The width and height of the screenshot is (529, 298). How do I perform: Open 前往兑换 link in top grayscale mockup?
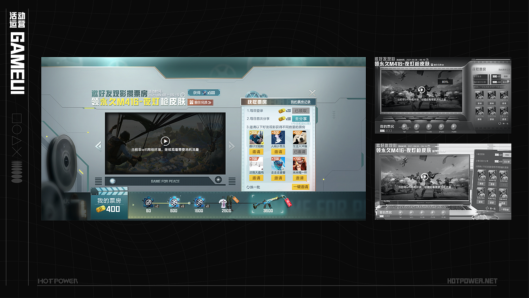click(437, 65)
